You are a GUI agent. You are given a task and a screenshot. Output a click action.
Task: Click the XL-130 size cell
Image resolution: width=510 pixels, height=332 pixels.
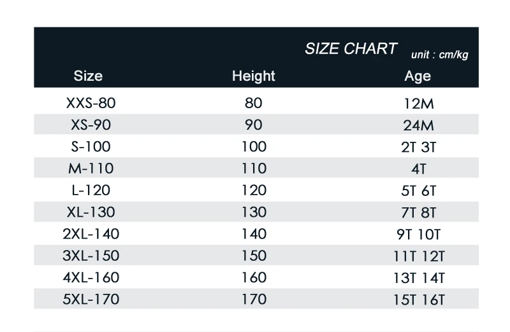(91, 212)
